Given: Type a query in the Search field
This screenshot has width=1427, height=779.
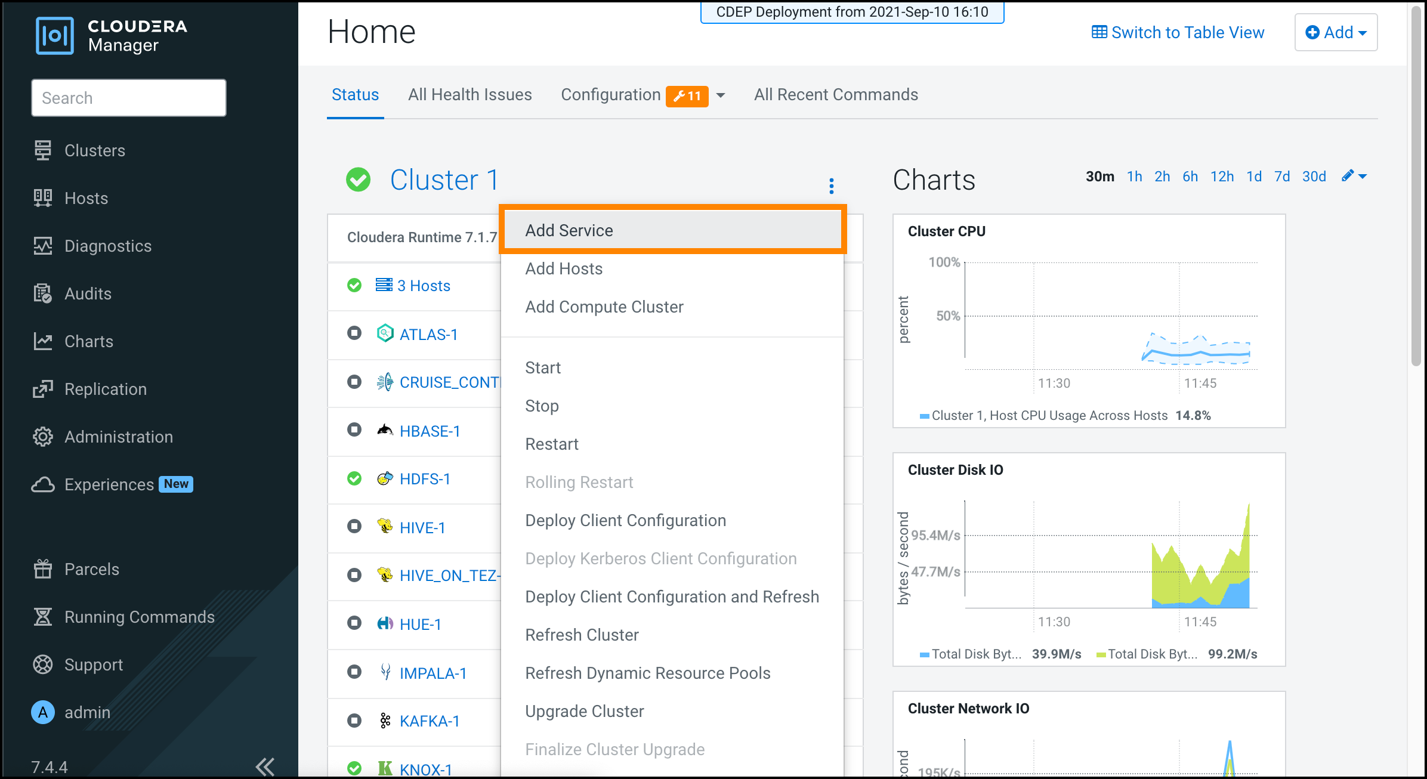Looking at the screenshot, I should coord(128,97).
